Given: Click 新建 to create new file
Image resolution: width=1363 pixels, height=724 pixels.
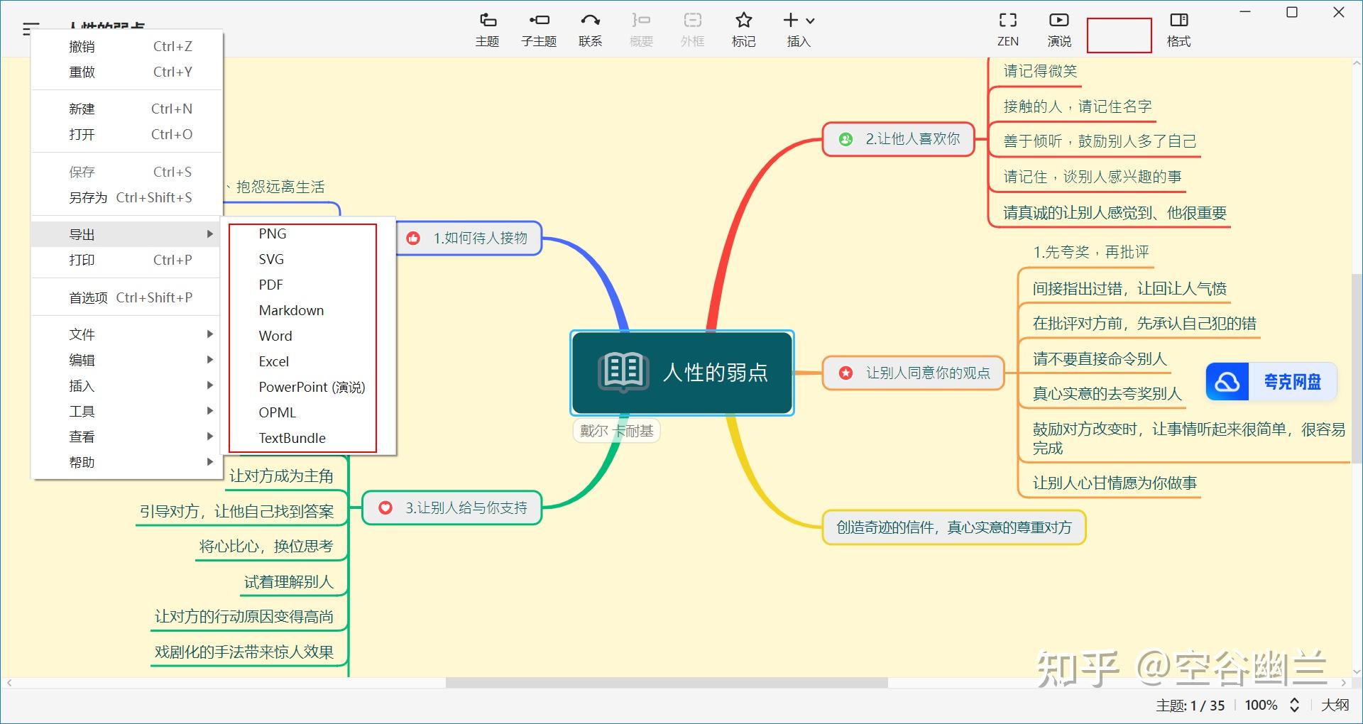Looking at the screenshot, I should coord(83,108).
